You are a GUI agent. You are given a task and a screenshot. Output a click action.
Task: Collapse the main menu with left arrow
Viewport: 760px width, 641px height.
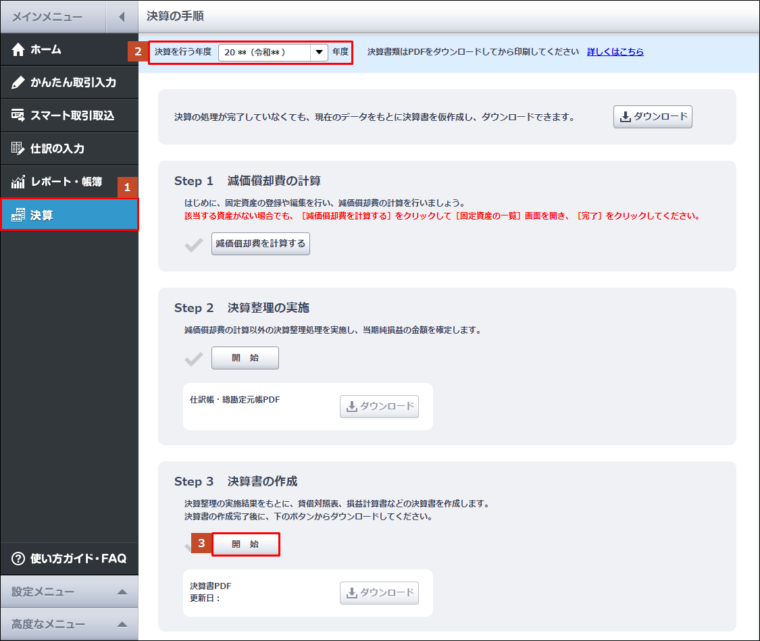122,17
